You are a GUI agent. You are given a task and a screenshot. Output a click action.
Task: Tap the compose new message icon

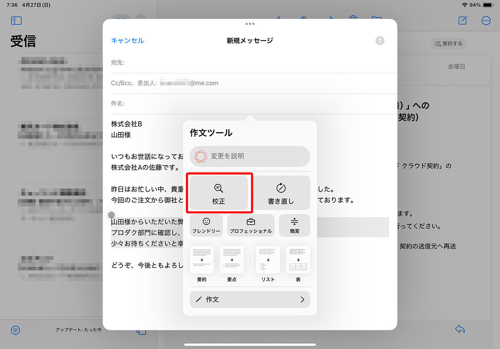(462, 20)
